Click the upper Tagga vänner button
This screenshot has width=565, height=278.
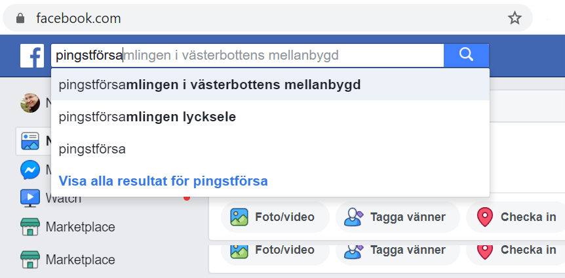(x=395, y=217)
